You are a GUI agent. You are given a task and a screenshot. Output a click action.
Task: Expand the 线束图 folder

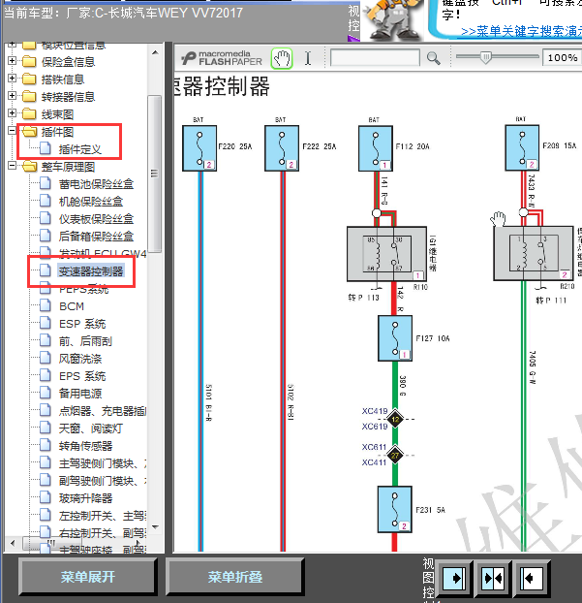pos(12,113)
